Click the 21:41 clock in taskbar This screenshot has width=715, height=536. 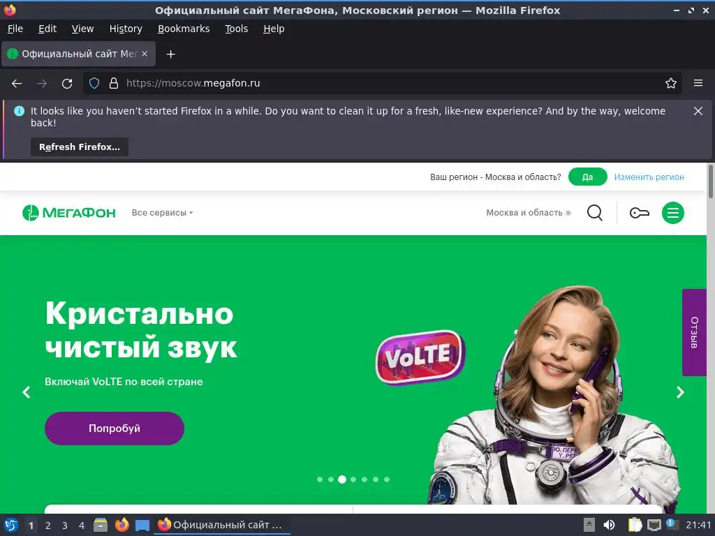698,525
